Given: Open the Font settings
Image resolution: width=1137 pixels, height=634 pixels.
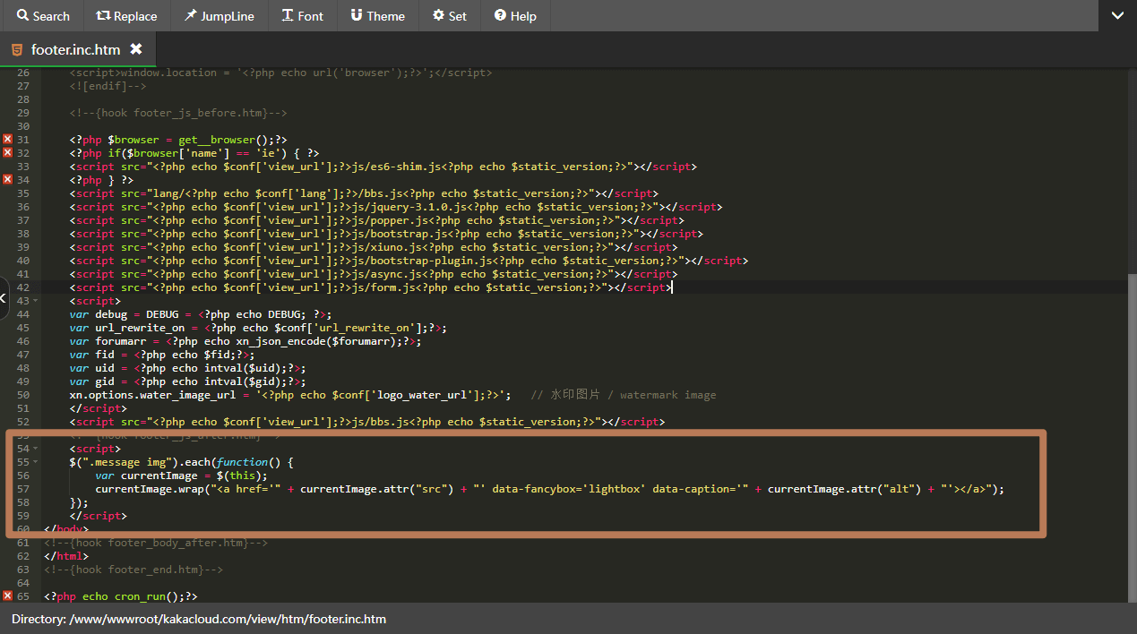Looking at the screenshot, I should [x=303, y=16].
